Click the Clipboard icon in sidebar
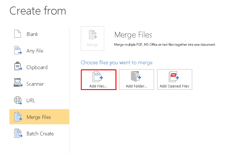The width and height of the screenshot is (232, 154). tap(18, 66)
